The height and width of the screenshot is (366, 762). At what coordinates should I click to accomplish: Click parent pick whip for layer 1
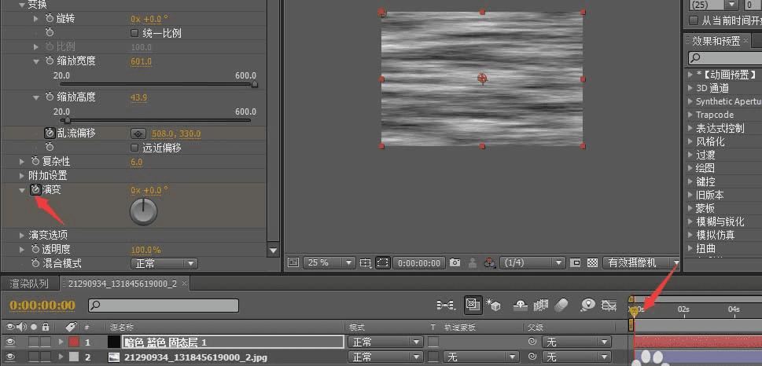click(532, 342)
